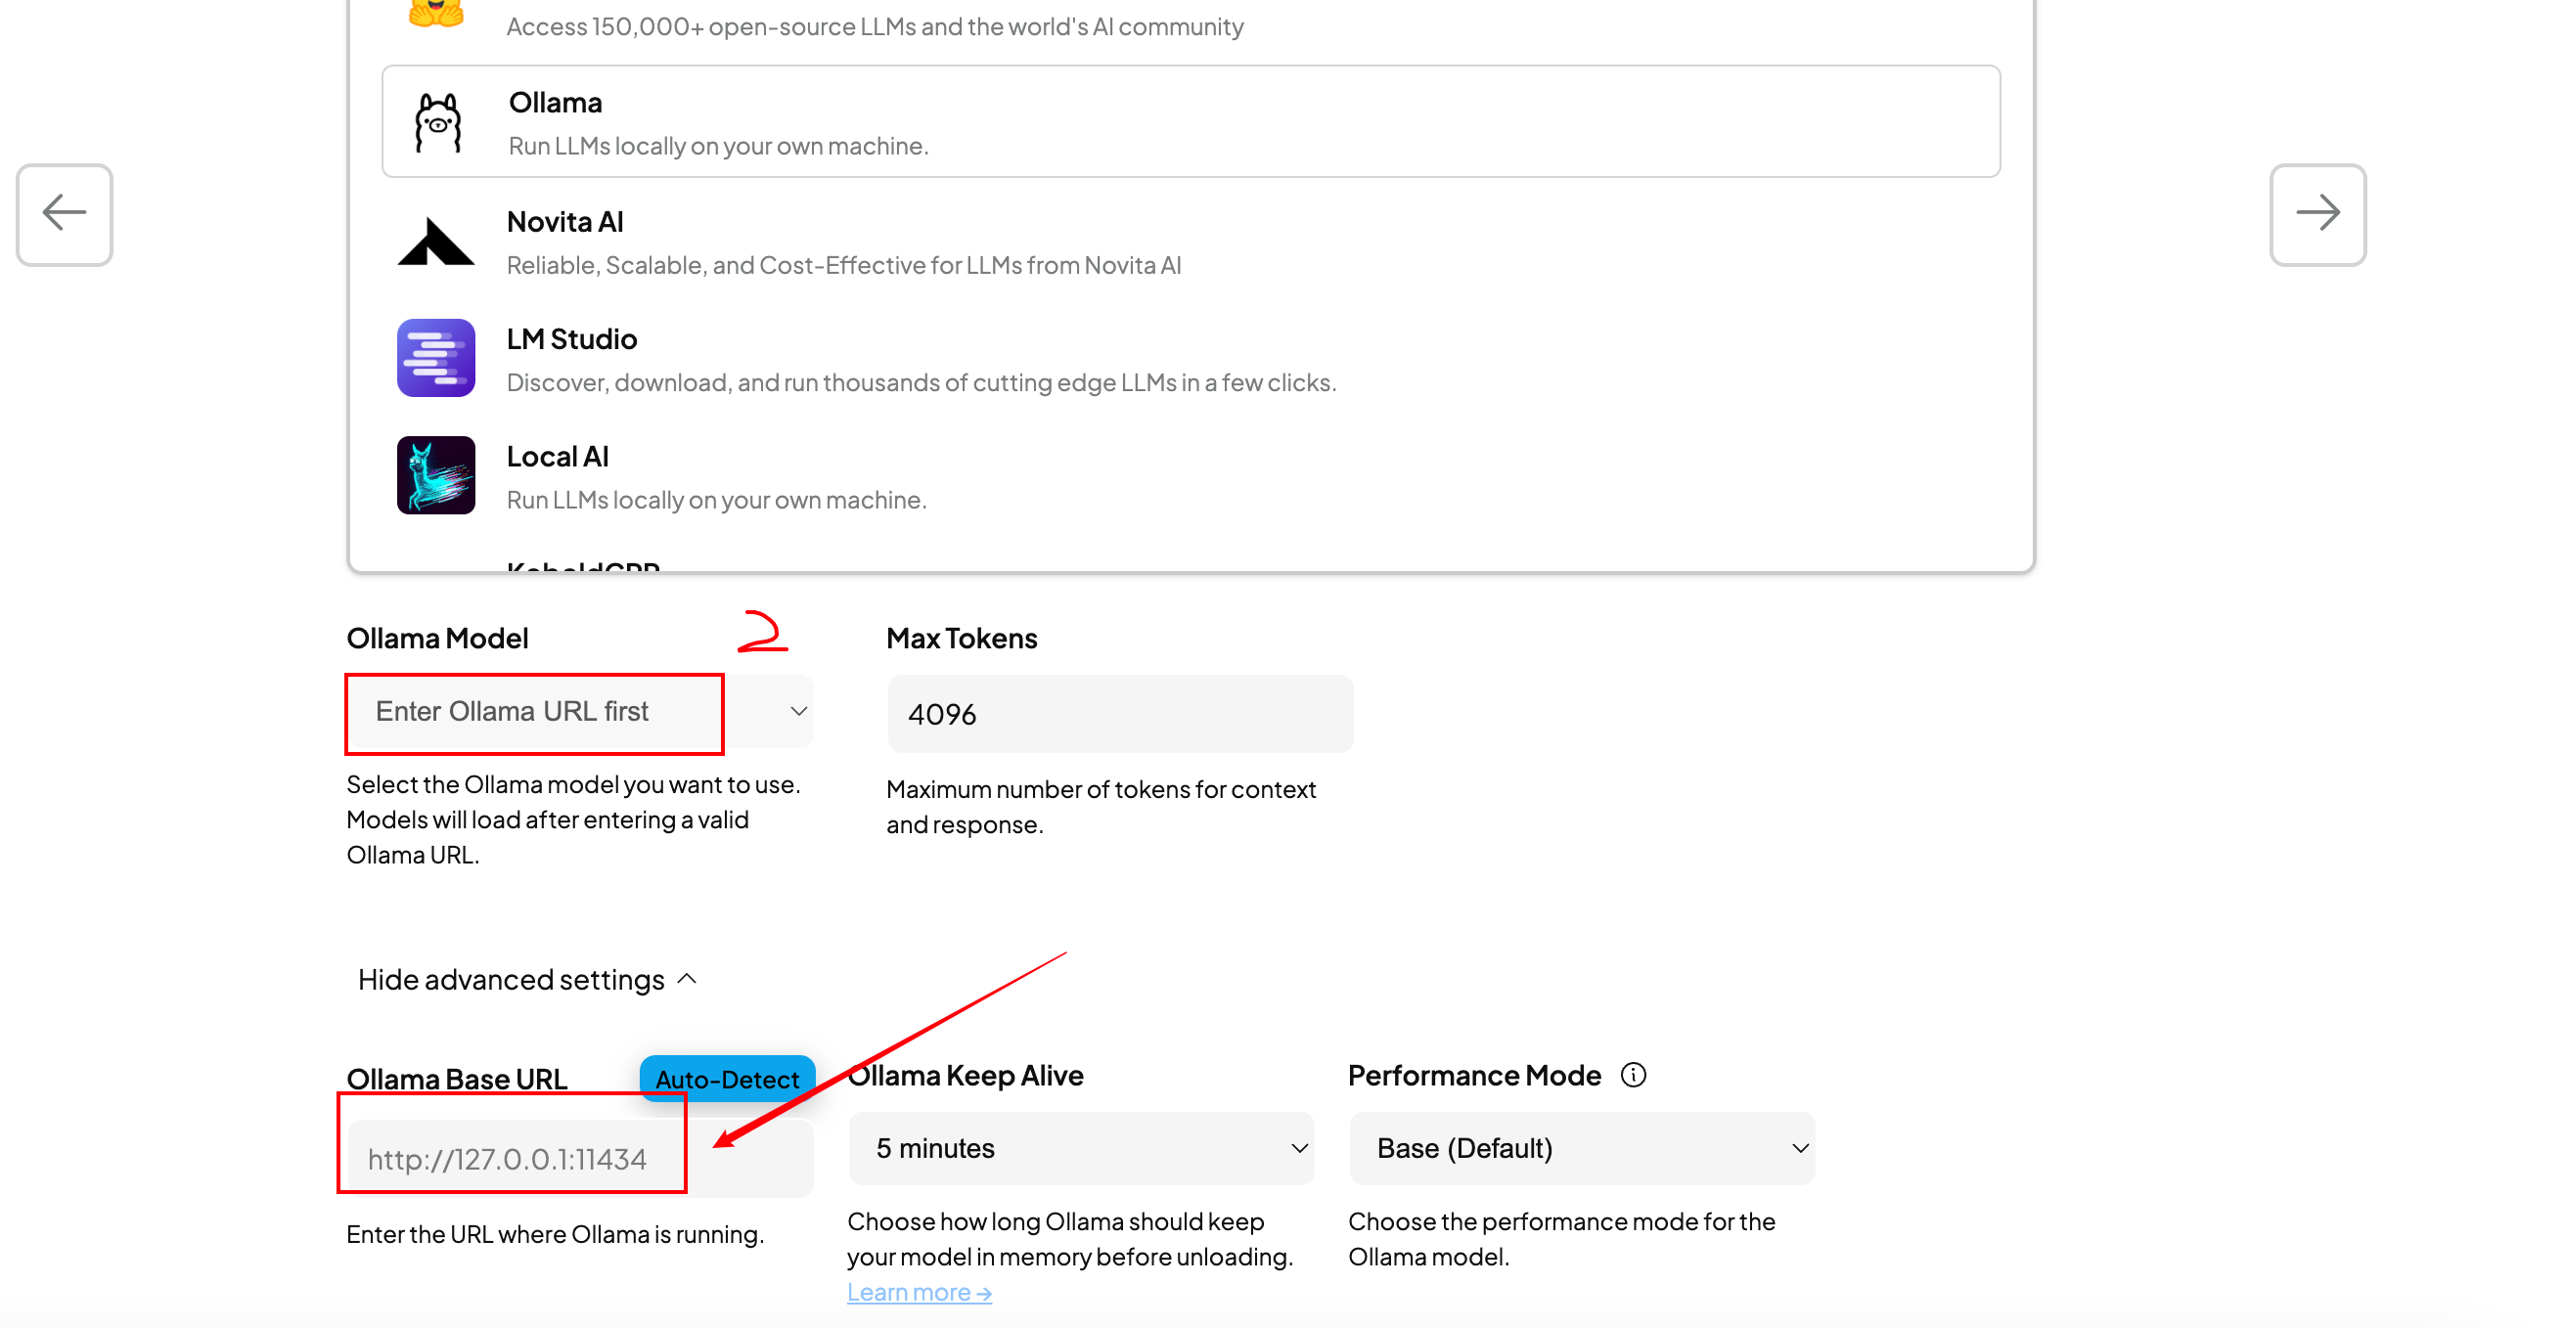Click the Performance Mode info icon
This screenshot has width=2563, height=1328.
1633,1076
